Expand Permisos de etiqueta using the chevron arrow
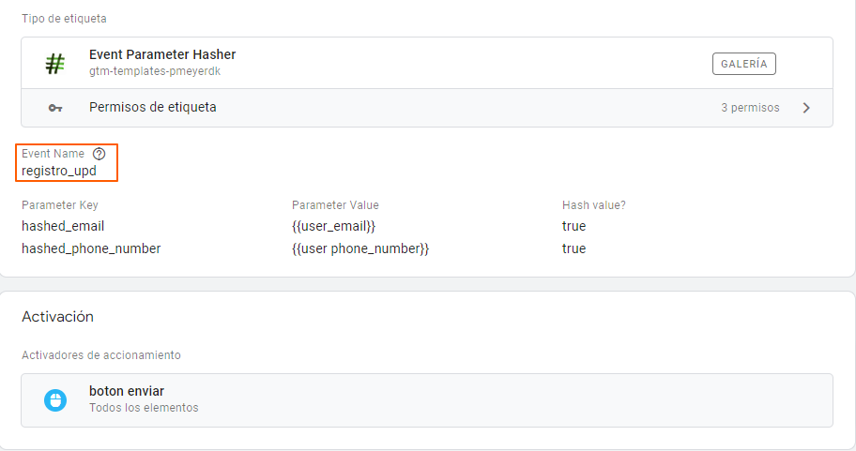 tap(806, 108)
